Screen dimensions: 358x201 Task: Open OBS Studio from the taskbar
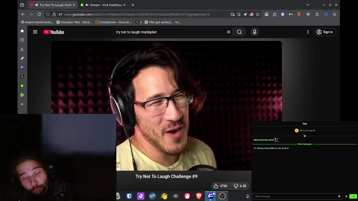[x=222, y=196]
